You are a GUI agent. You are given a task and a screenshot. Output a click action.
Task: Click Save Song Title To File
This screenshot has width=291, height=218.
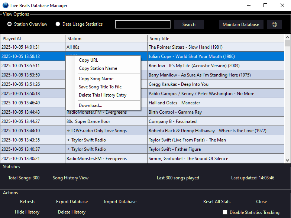point(100,87)
